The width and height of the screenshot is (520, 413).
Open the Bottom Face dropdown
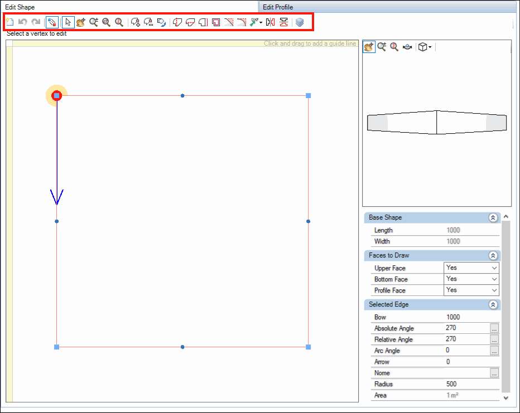tap(471, 279)
